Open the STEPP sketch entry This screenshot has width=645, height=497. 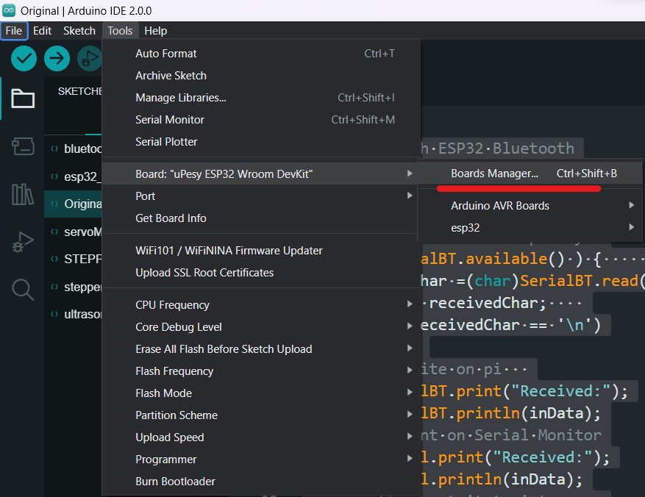coord(74,259)
